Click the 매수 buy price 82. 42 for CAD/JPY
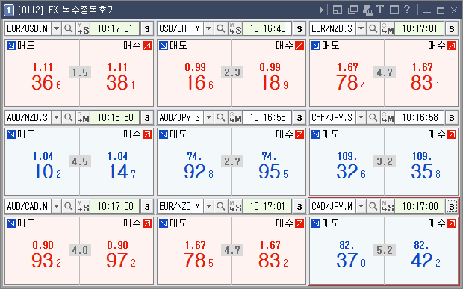The image size is (463, 289). click(425, 255)
